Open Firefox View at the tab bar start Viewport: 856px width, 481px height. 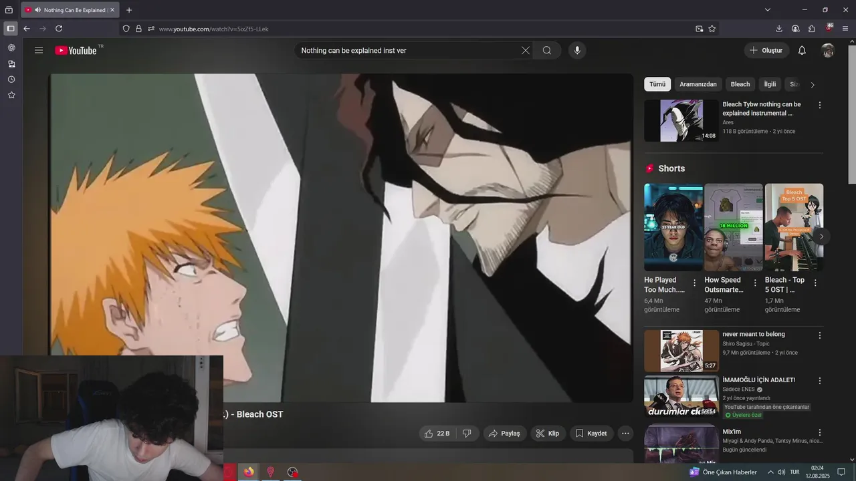(x=9, y=10)
